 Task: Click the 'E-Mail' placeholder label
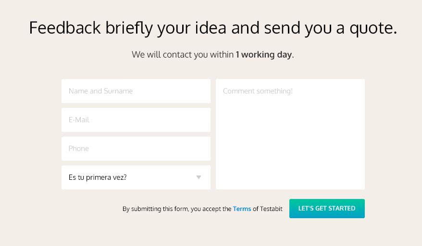pos(79,120)
